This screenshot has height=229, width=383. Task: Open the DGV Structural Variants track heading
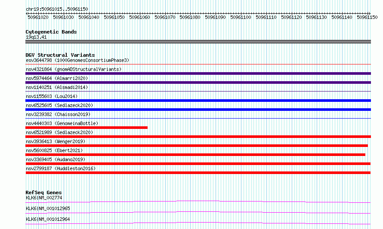[x=60, y=55]
